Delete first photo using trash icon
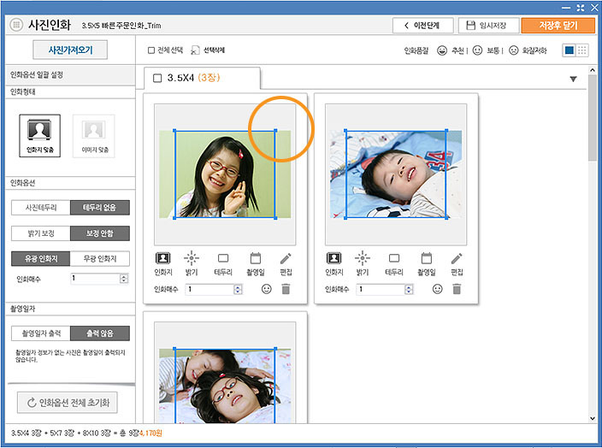This screenshot has height=448, width=602. (x=286, y=290)
